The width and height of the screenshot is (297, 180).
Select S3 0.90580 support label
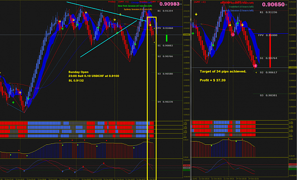click(165, 74)
